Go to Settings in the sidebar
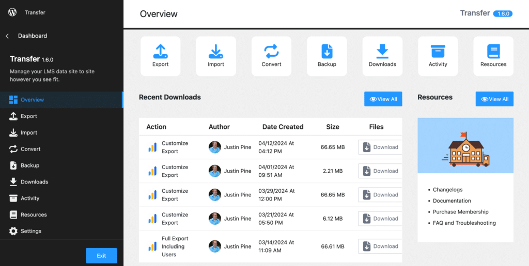 tap(30, 231)
